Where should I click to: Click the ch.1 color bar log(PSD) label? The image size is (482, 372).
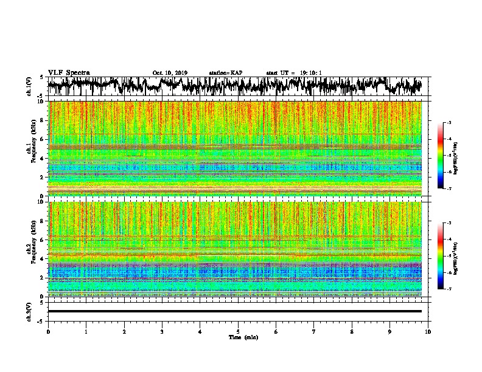tap(455, 159)
